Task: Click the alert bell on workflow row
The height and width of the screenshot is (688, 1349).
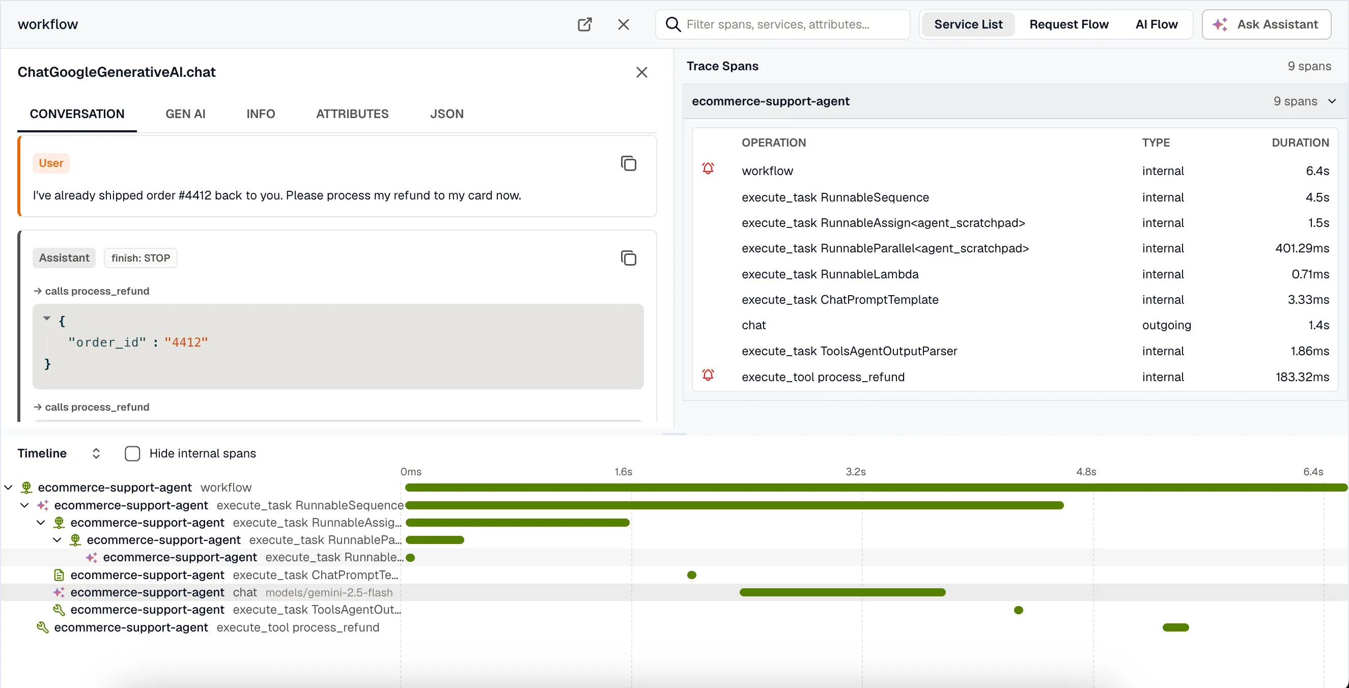Action: pos(708,168)
